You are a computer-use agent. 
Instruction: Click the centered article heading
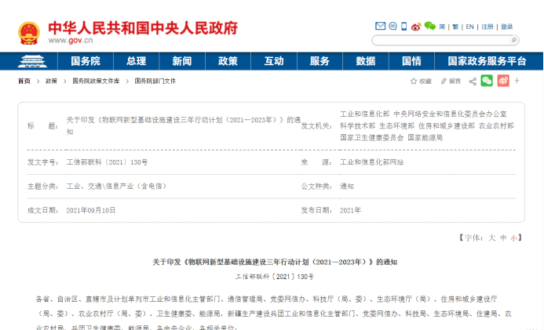pyautogui.click(x=275, y=262)
